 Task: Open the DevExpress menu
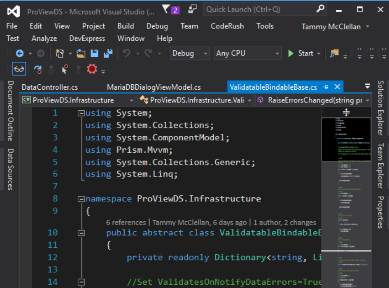[87, 38]
